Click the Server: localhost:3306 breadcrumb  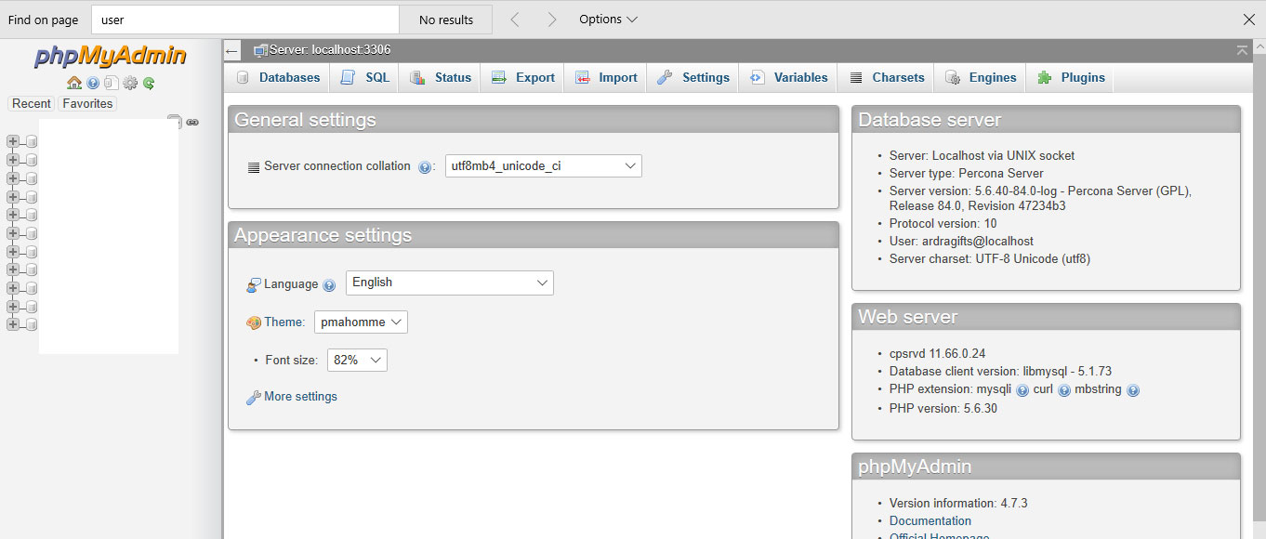(x=330, y=50)
